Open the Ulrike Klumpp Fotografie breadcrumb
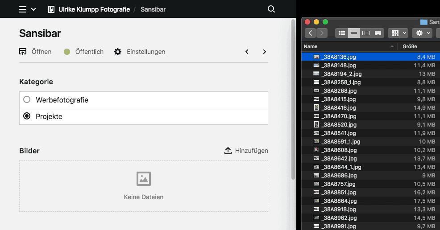This screenshot has width=440, height=230. pos(94,9)
